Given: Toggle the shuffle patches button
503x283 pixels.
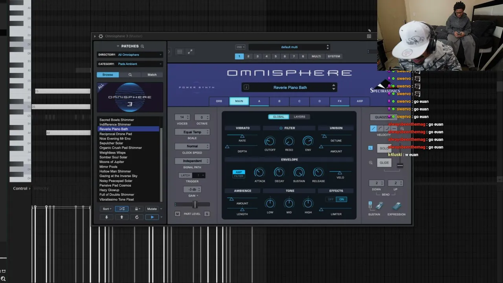Looking at the screenshot, I should point(122,209).
